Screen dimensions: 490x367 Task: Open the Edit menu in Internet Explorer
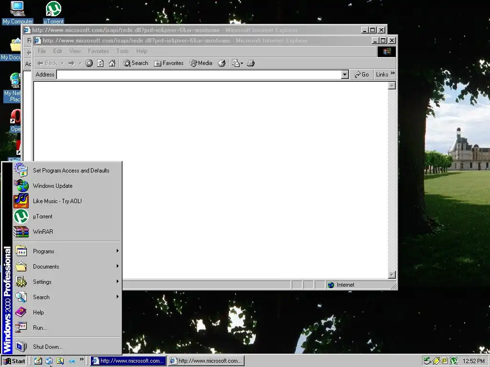tap(57, 51)
